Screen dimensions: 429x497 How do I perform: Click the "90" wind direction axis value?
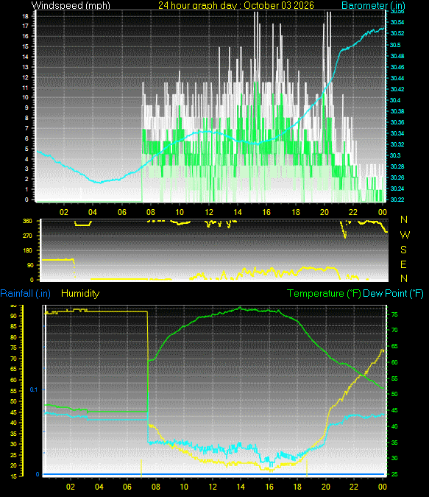(30, 265)
